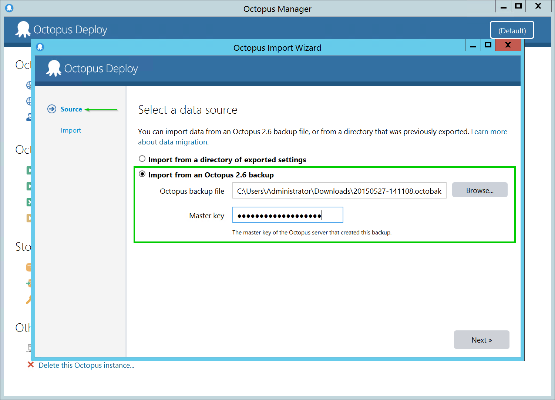This screenshot has height=400, width=555.
Task: Open the (Default) instance selector
Action: (x=512, y=30)
